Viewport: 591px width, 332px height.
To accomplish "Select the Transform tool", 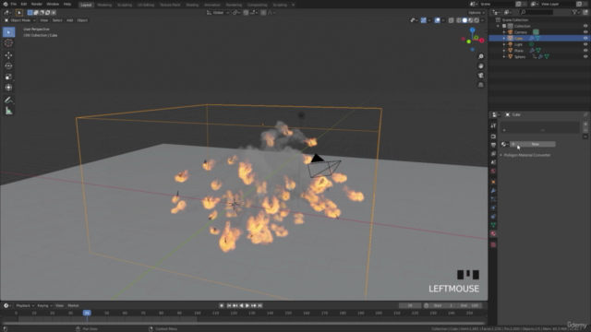I will (x=8, y=88).
